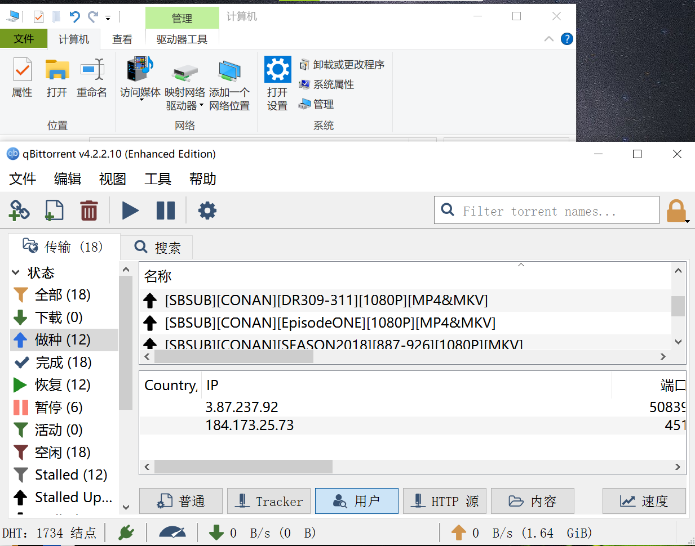The width and height of the screenshot is (695, 546).
Task: Click the magnifier icon in filter box
Action: [448, 210]
